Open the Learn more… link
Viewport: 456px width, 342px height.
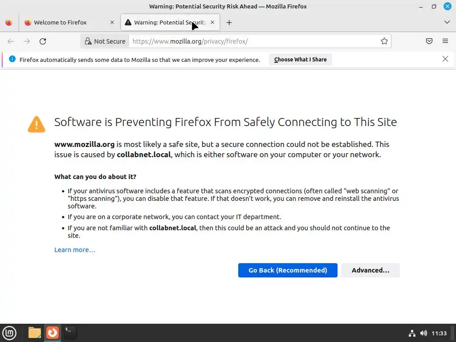75,250
